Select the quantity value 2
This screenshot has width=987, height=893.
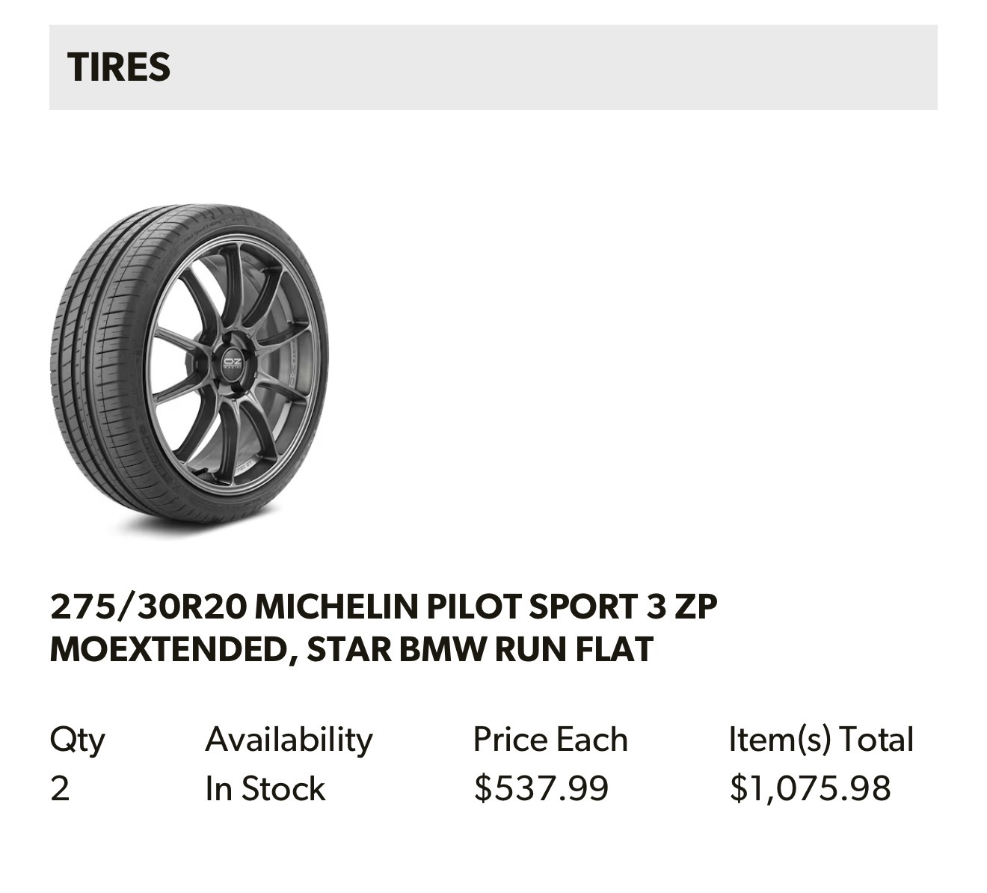60,789
